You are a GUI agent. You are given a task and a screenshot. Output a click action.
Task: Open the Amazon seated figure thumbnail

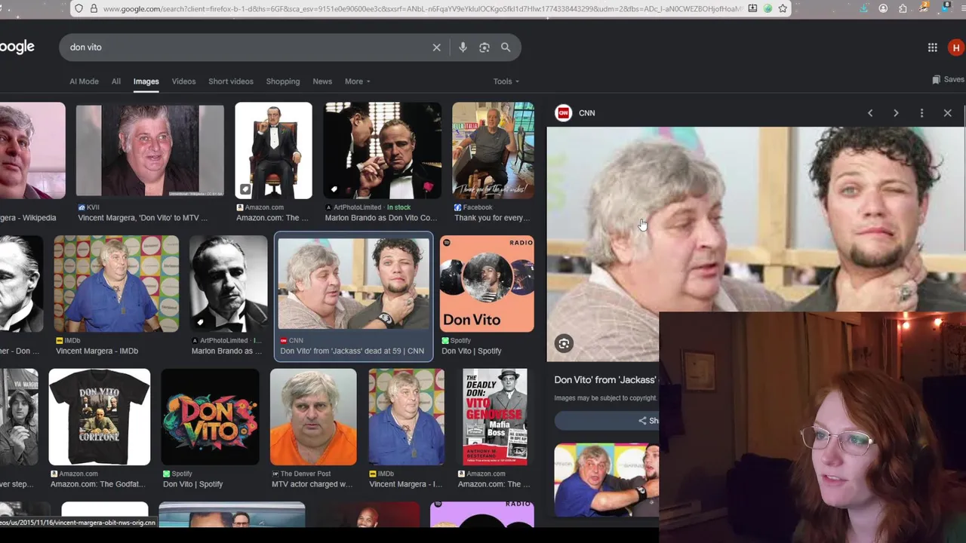pyautogui.click(x=273, y=150)
